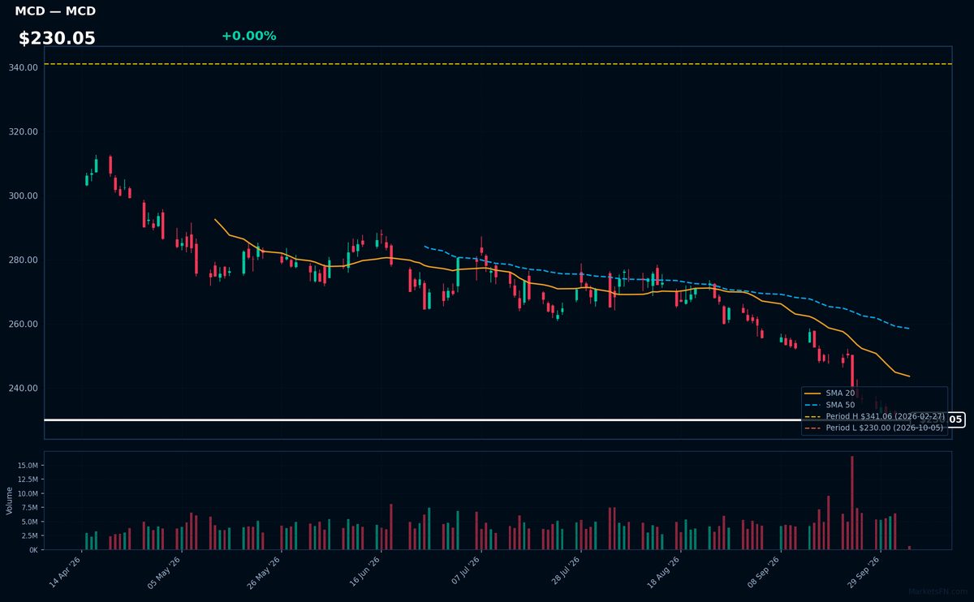Click the 29 Sep '26 date label

[x=864, y=573]
